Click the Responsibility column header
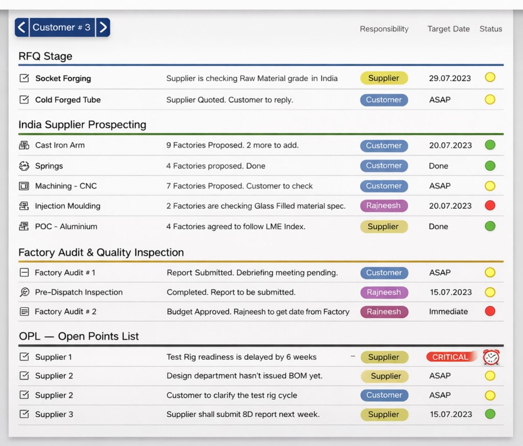 click(384, 29)
